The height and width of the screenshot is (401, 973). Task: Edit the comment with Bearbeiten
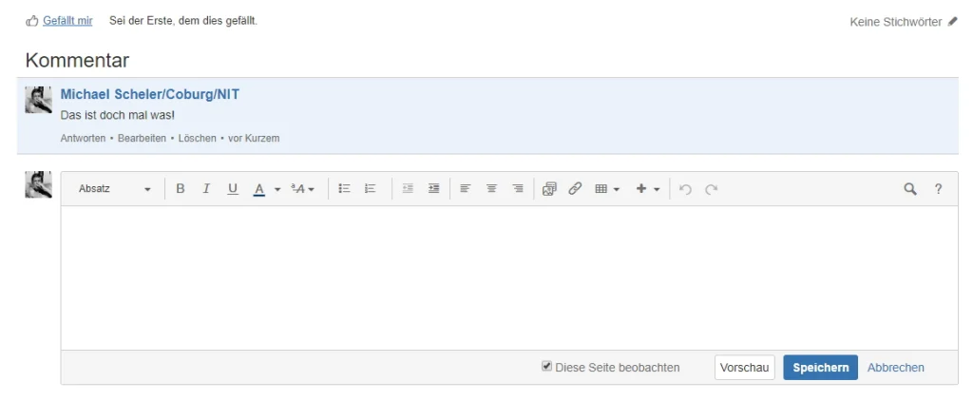143,139
